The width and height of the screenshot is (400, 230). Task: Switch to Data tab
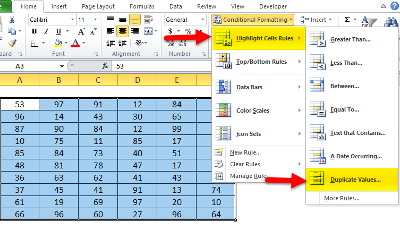175,6
